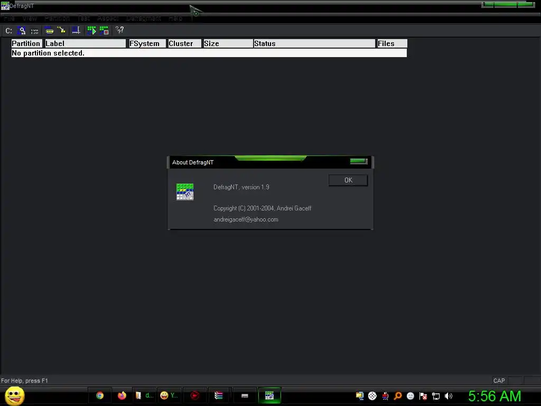Click the Files column header
This screenshot has width=541, height=406.
392,43
